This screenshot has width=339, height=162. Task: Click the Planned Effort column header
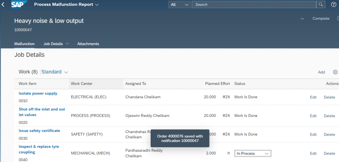coord(217,84)
